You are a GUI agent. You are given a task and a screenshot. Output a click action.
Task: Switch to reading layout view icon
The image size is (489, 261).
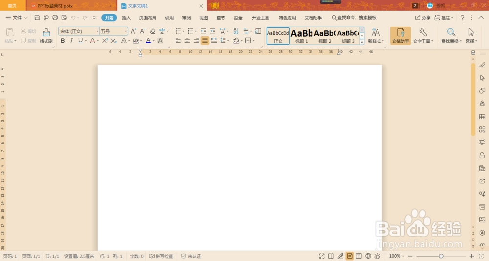pyautogui.click(x=331, y=256)
